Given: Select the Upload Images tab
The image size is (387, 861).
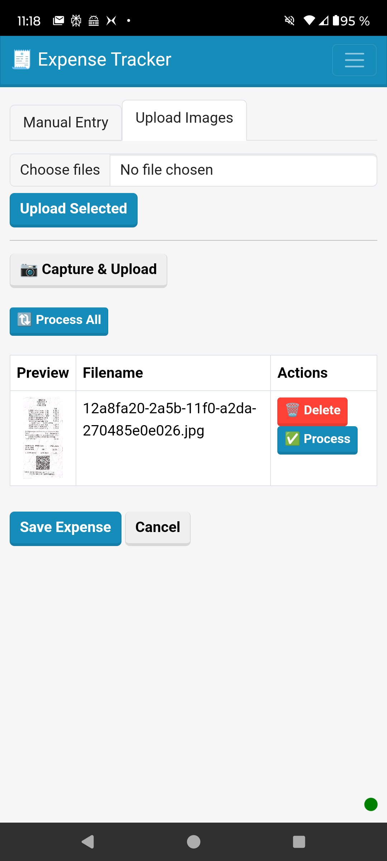Looking at the screenshot, I should [x=184, y=118].
